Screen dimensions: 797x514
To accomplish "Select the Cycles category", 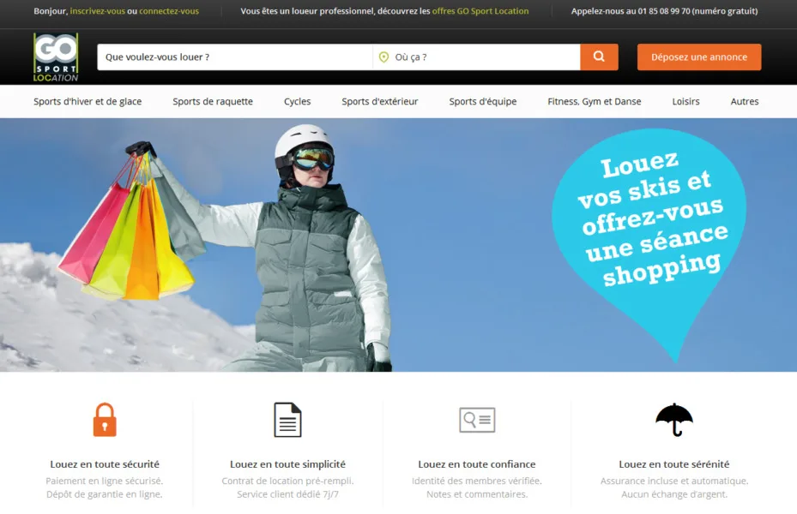I will (298, 101).
